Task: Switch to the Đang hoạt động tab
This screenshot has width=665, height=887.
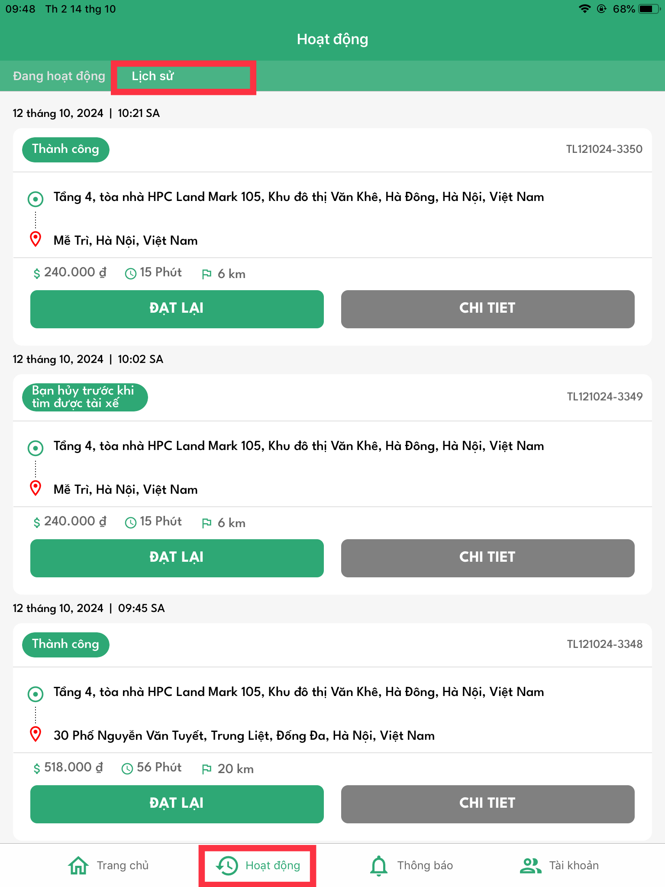Action: [59, 76]
